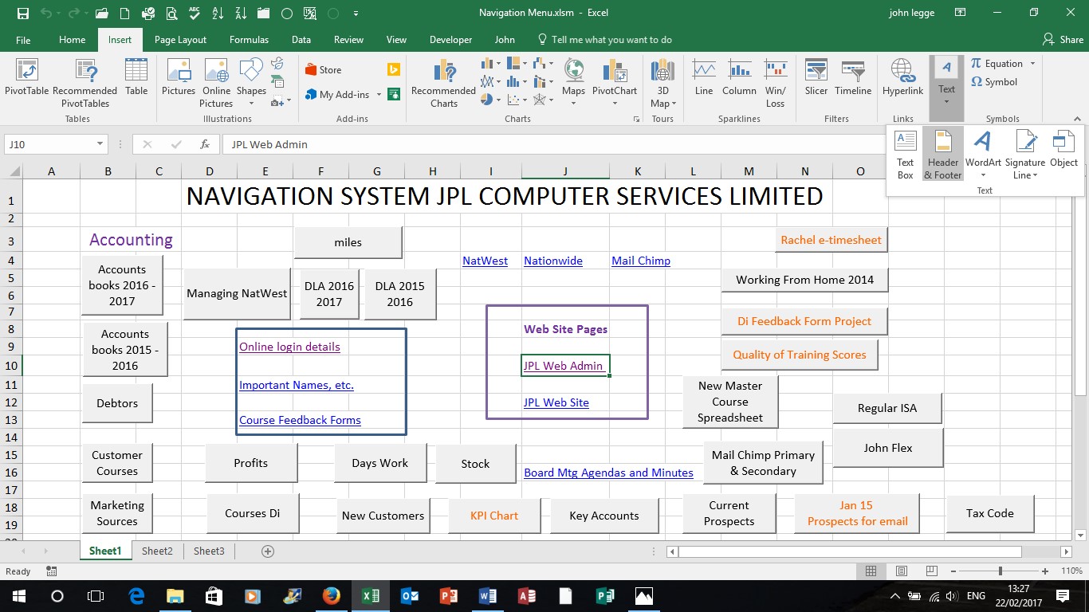This screenshot has height=612, width=1089.
Task: Click the Bing Maps add-in icon
Action: pos(393,70)
